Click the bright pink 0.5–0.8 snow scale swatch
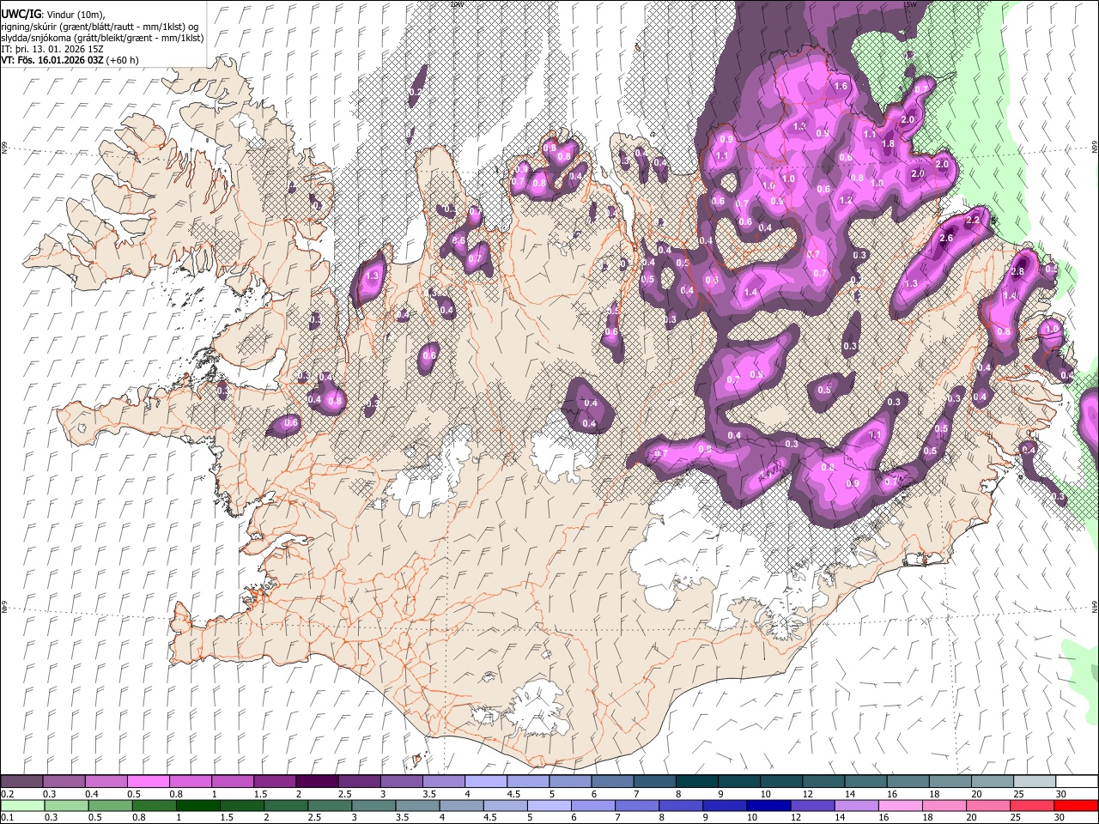Viewport: 1099px width, 824px height. coord(148,781)
